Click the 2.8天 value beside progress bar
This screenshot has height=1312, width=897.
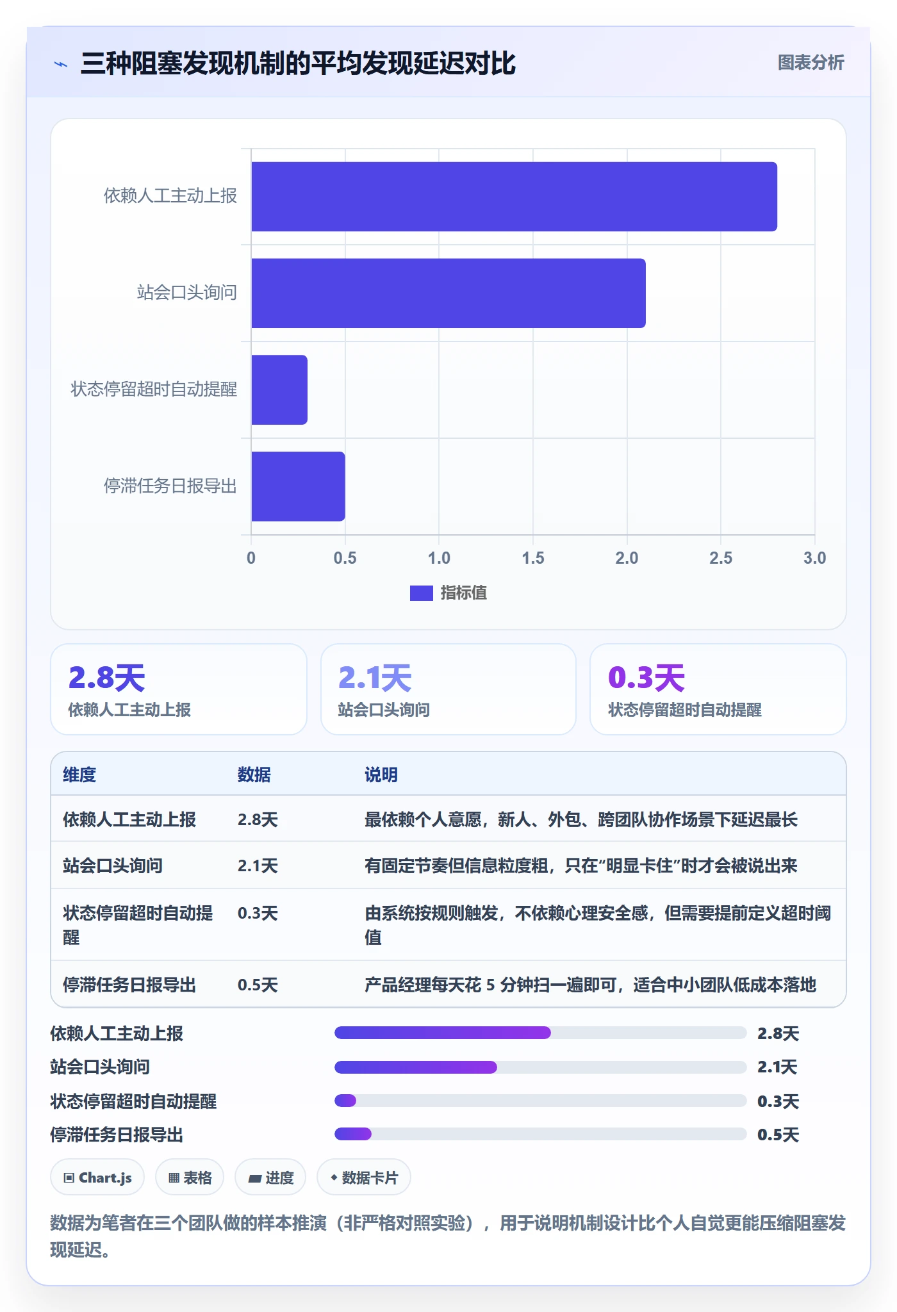point(778,1033)
